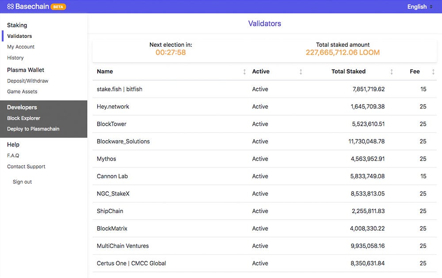The height and width of the screenshot is (278, 442).
Task: Sort table by Active column arrows
Action: (x=301, y=72)
